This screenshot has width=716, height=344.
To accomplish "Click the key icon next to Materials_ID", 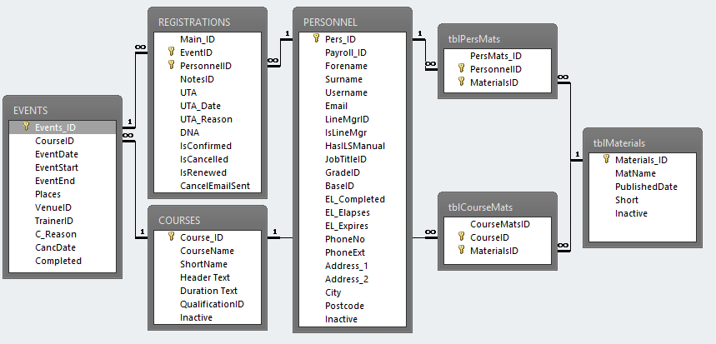I will point(607,160).
